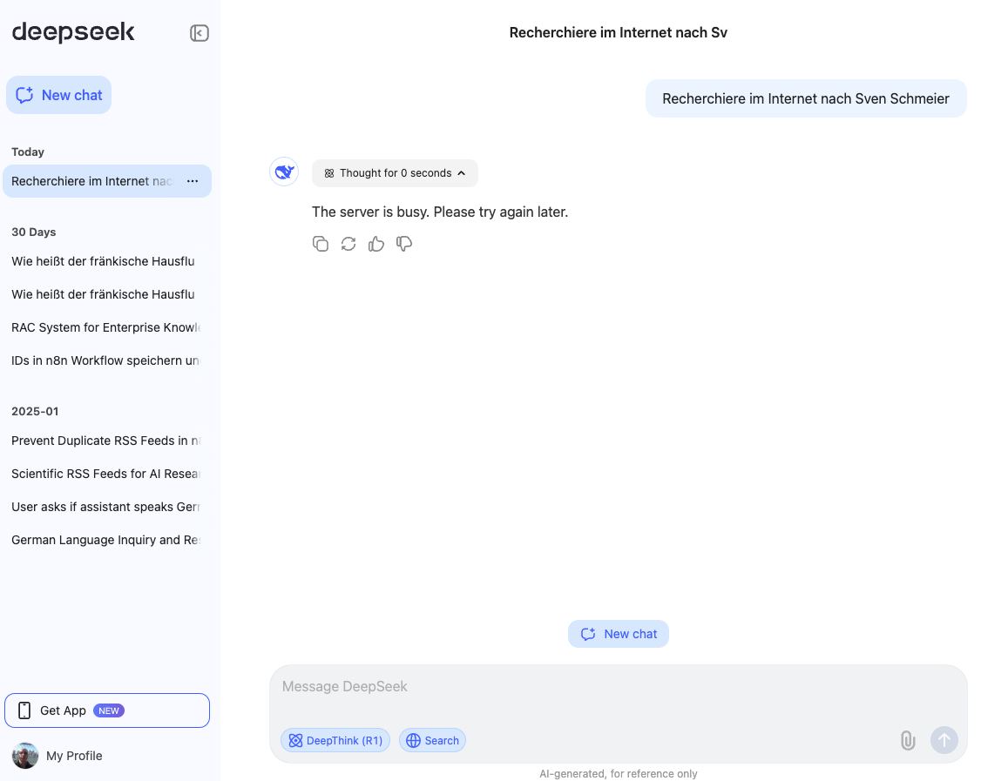1008x781 pixels.
Task: Open My Profile
Action: (58, 756)
